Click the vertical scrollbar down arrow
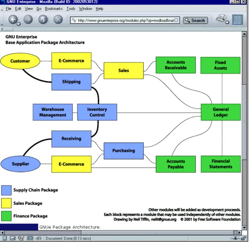The height and width of the screenshot is (244, 249). click(244, 228)
